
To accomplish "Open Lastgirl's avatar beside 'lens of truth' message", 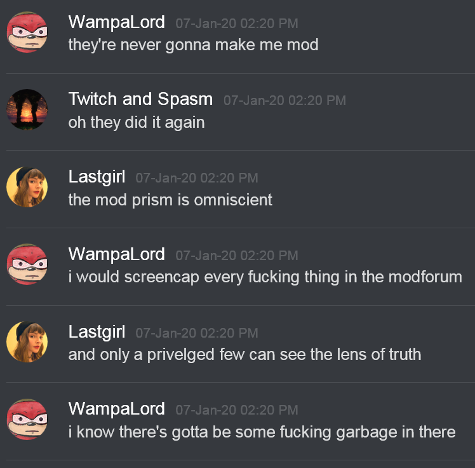I will (27, 342).
